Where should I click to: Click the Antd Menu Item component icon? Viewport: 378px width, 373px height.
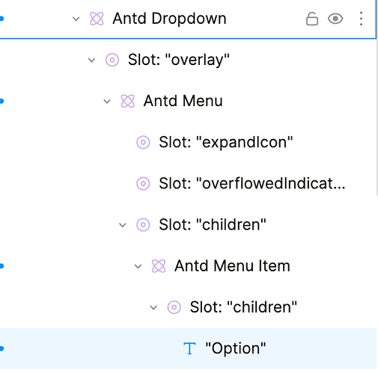pyautogui.click(x=159, y=266)
